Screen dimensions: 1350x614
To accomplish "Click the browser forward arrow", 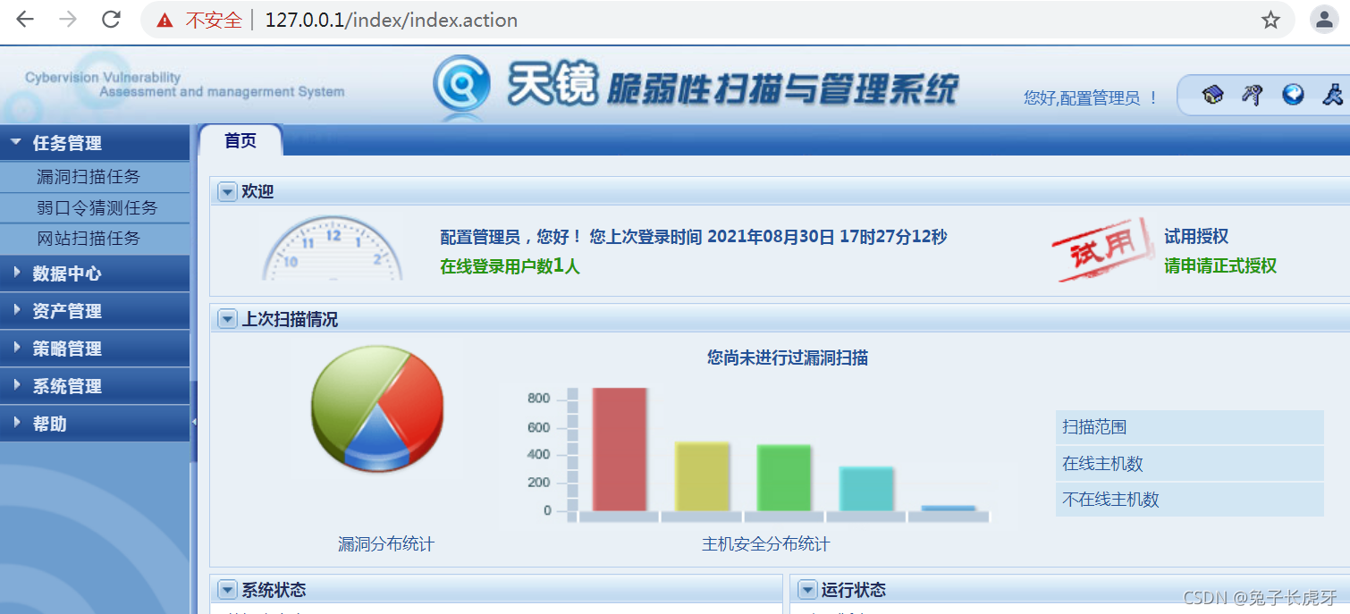I will click(x=68, y=20).
